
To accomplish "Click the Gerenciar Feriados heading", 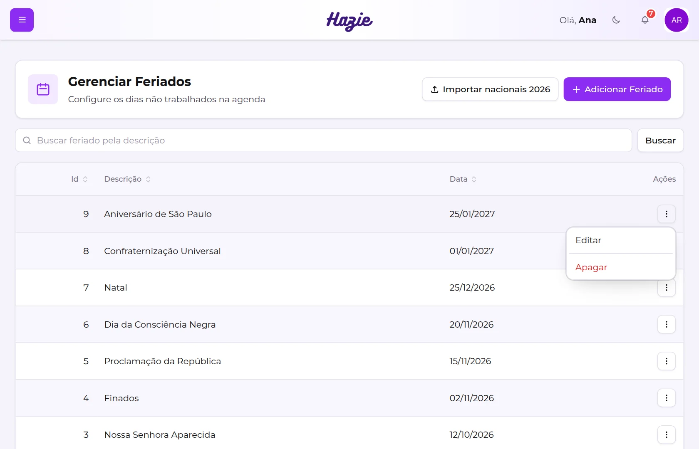I will tap(129, 81).
